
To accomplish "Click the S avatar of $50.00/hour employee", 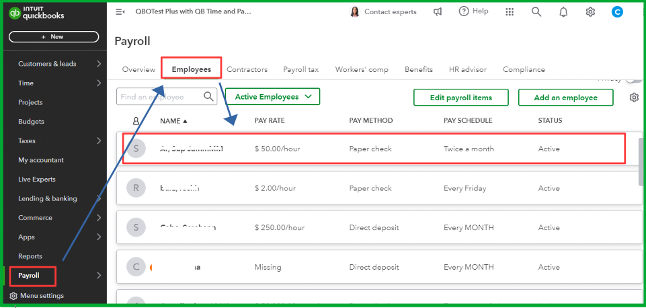I will click(136, 149).
